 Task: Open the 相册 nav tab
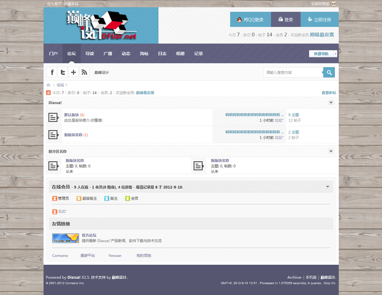point(181,54)
